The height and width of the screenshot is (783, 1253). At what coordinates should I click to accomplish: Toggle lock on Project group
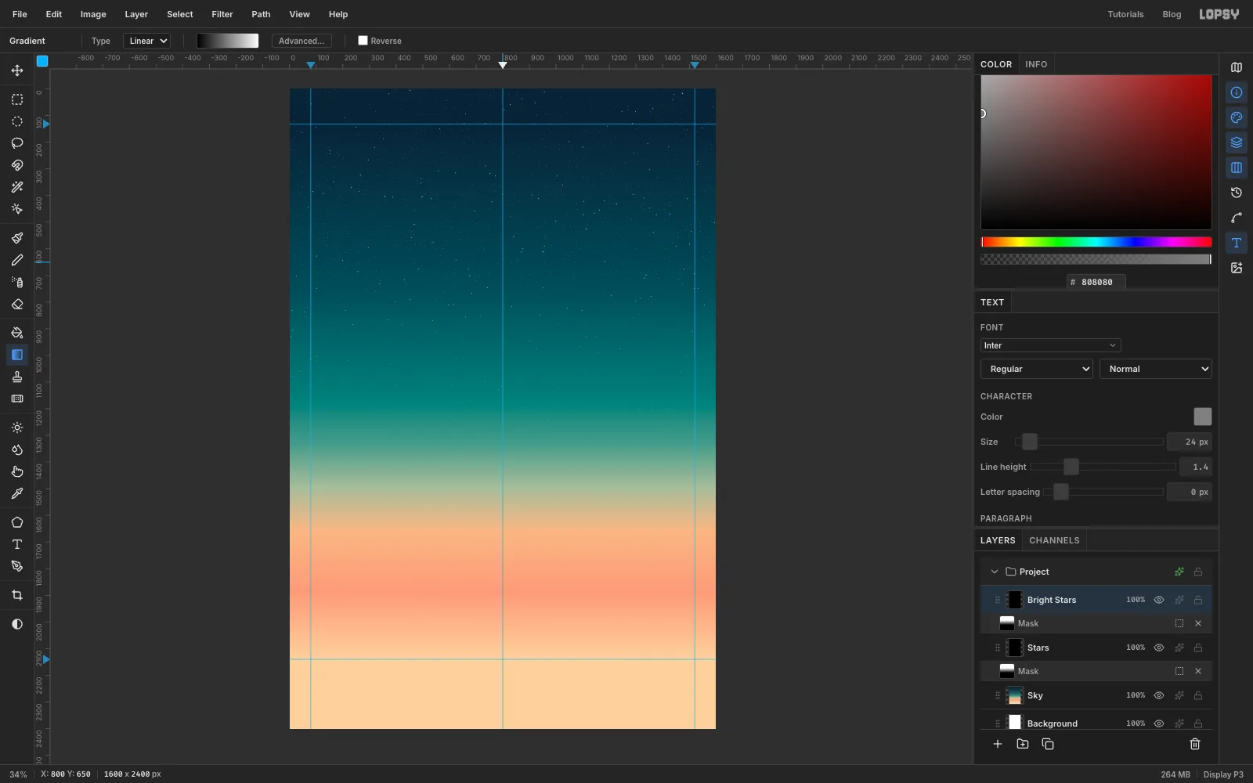1198,572
